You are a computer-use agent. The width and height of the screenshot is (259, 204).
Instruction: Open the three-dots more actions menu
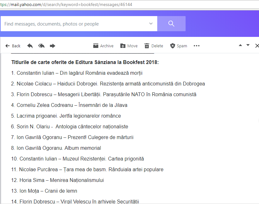click(x=197, y=46)
